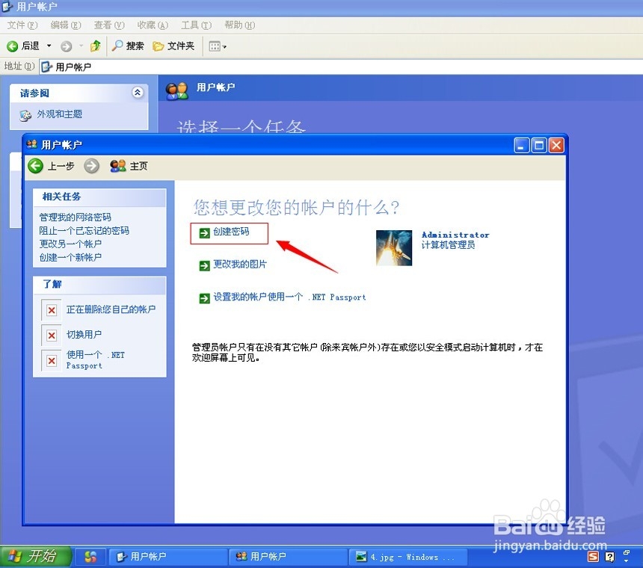The image size is (643, 568).
Task: Open the 收藏(A) menu
Action: pos(153,25)
